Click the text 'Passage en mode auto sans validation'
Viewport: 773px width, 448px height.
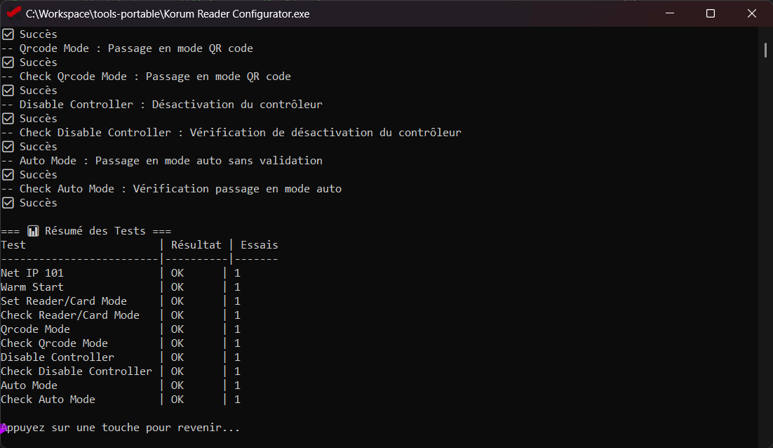208,161
